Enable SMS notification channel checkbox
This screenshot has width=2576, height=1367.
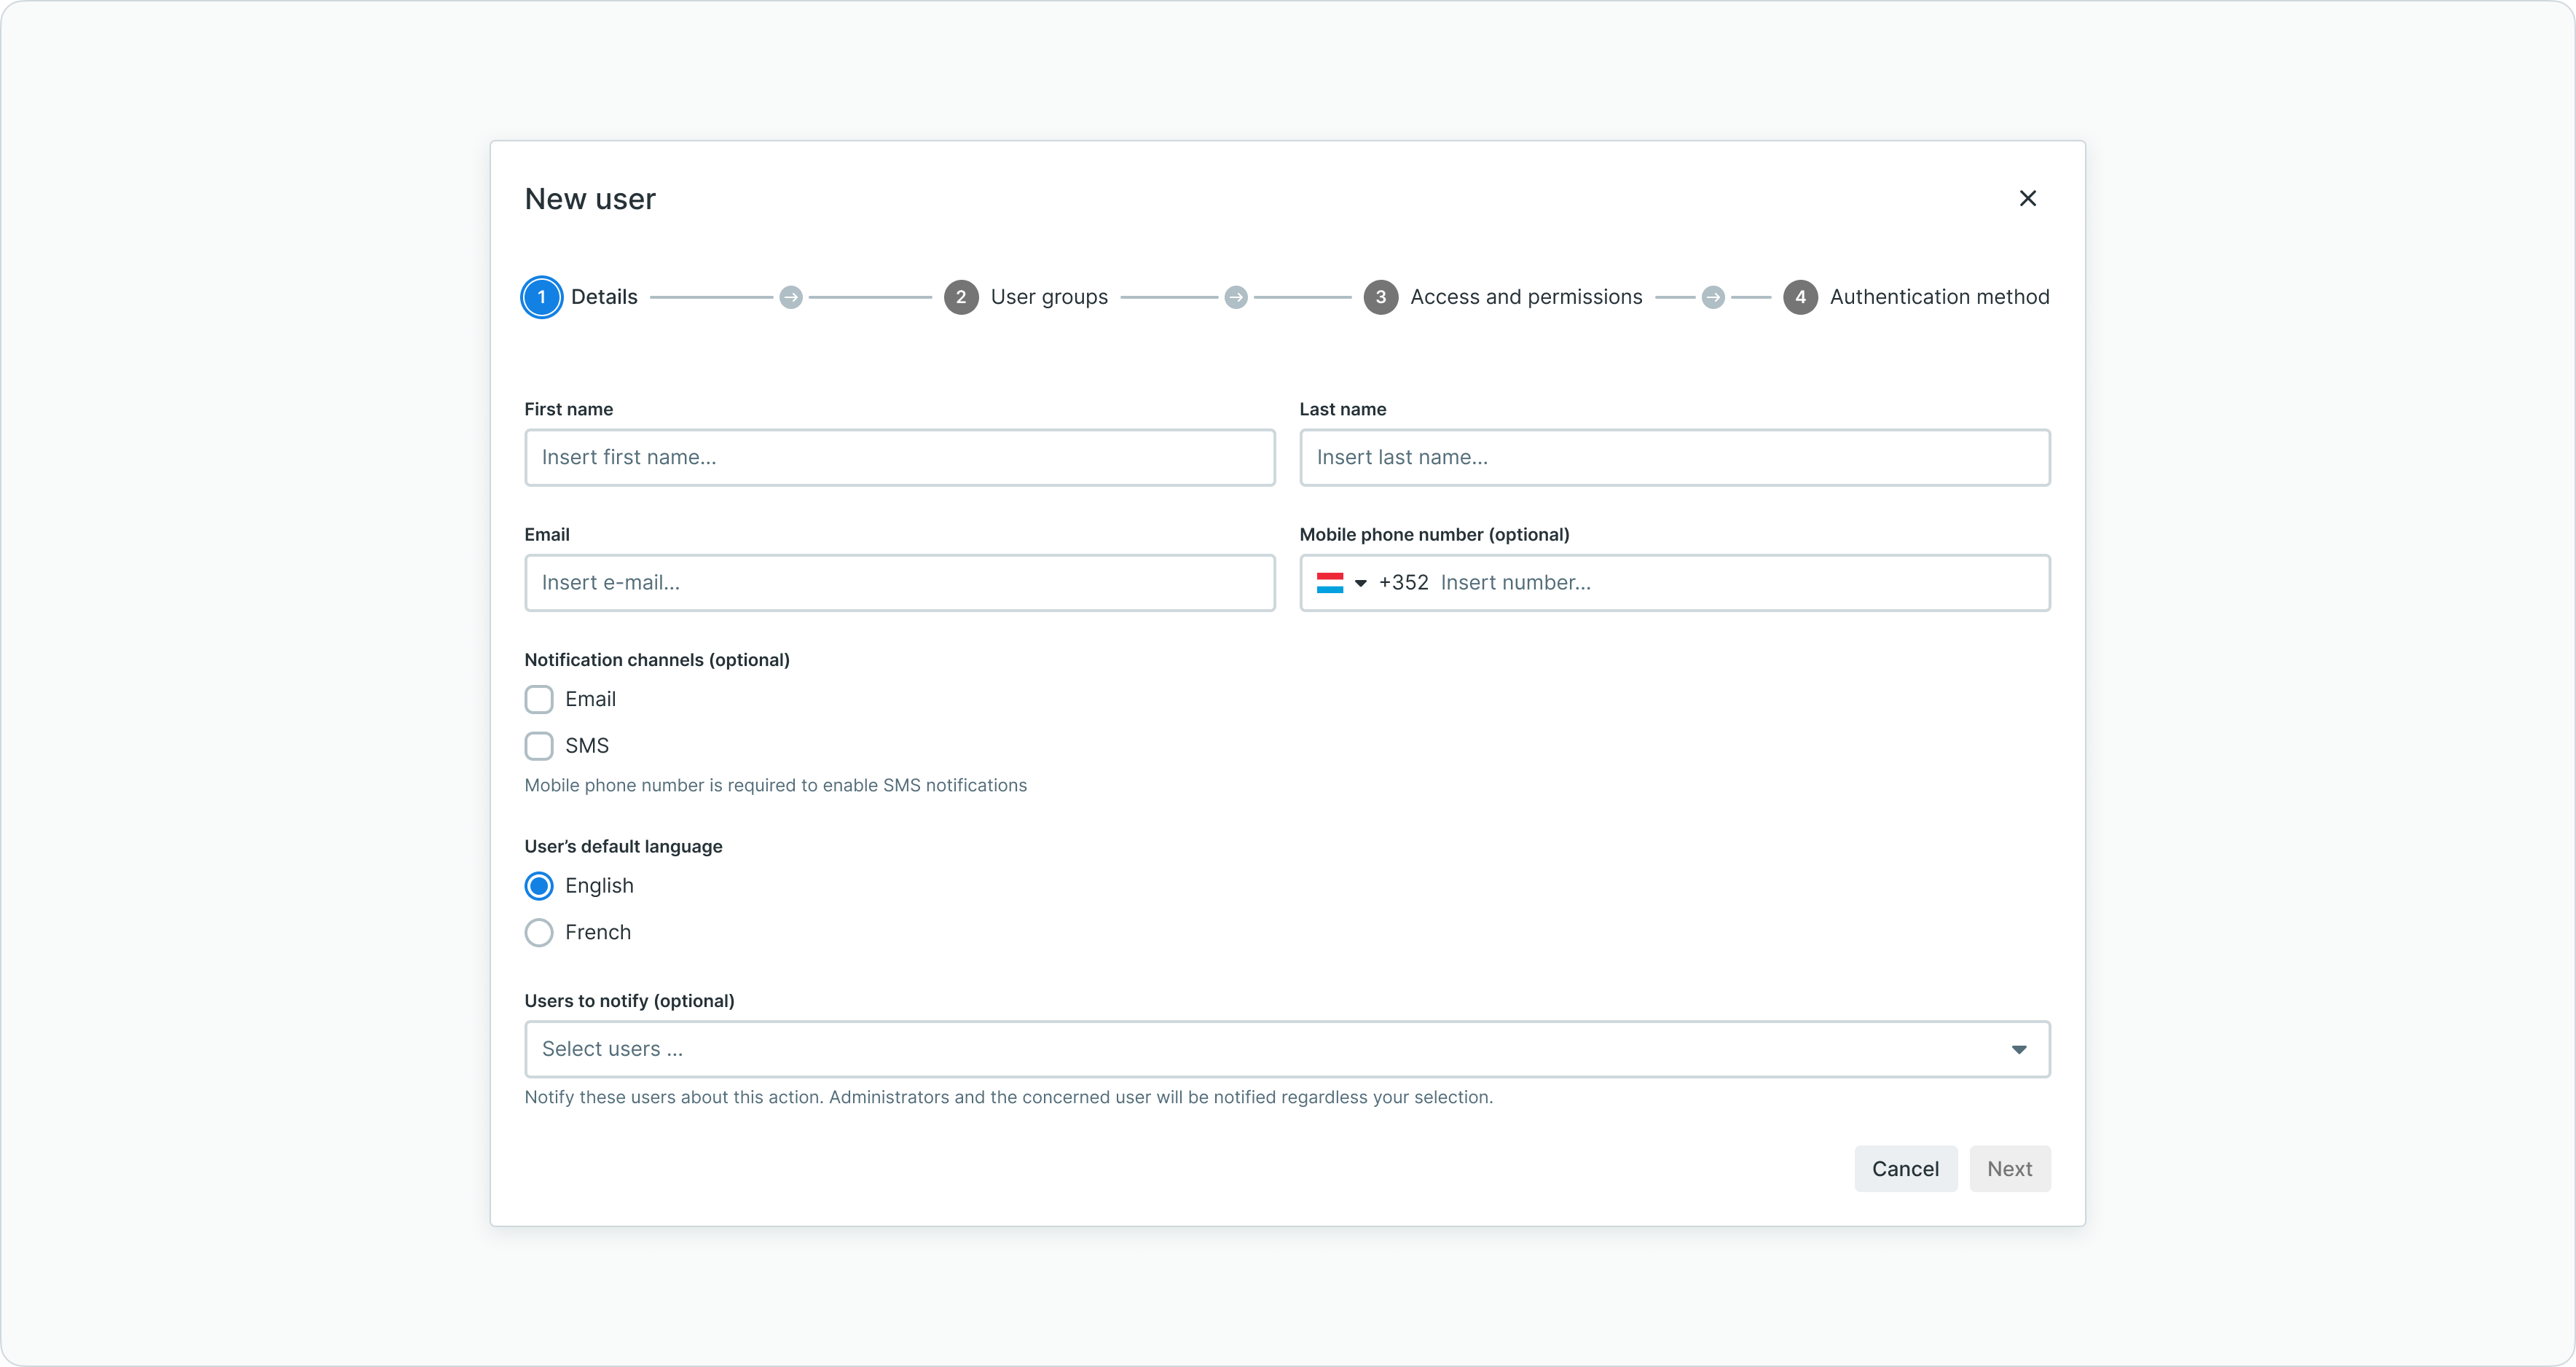click(539, 746)
